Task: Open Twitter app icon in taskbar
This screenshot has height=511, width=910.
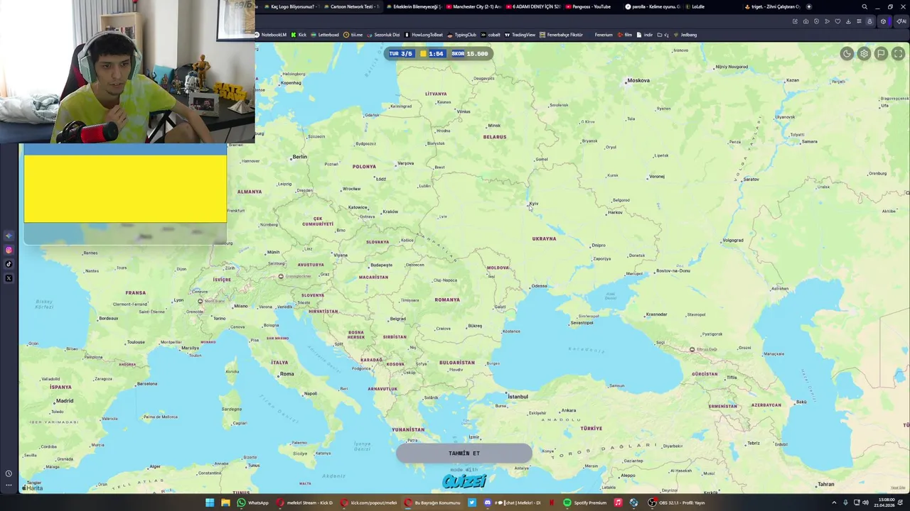Action: coord(472,502)
